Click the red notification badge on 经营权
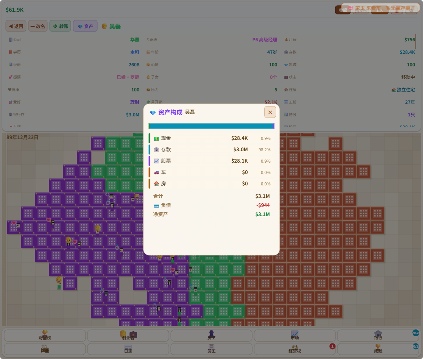 click(332, 346)
